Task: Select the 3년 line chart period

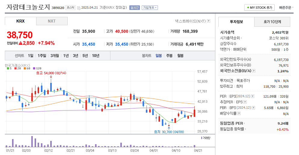Action: click(x=76, y=56)
